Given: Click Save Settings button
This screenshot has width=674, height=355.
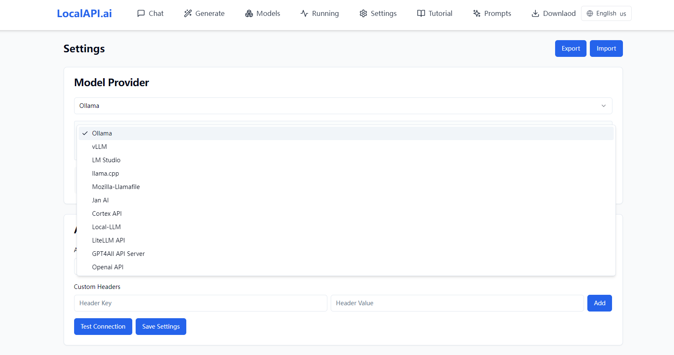Looking at the screenshot, I should (x=161, y=327).
